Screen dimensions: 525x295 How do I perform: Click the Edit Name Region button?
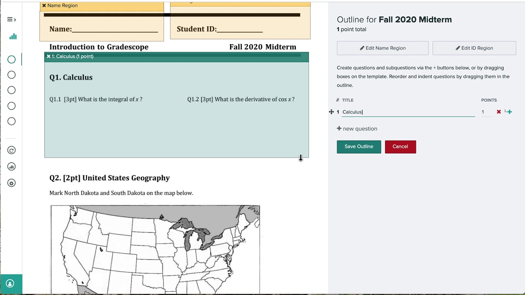pyautogui.click(x=383, y=48)
